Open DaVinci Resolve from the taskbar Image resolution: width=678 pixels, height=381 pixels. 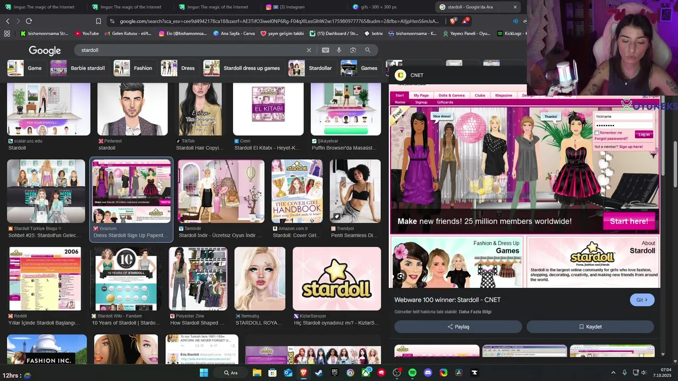click(x=459, y=373)
